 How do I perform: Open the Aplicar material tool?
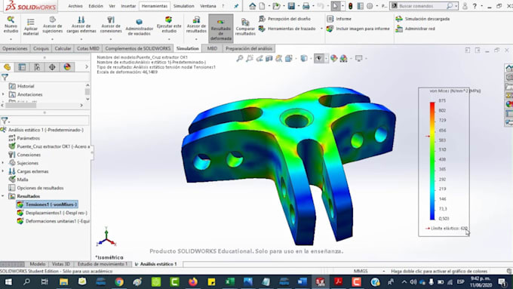(31, 27)
